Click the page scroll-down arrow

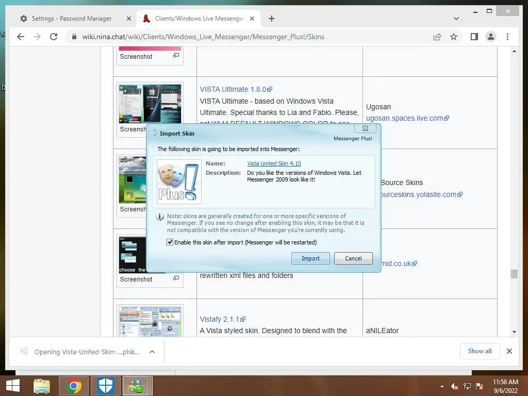(x=514, y=332)
